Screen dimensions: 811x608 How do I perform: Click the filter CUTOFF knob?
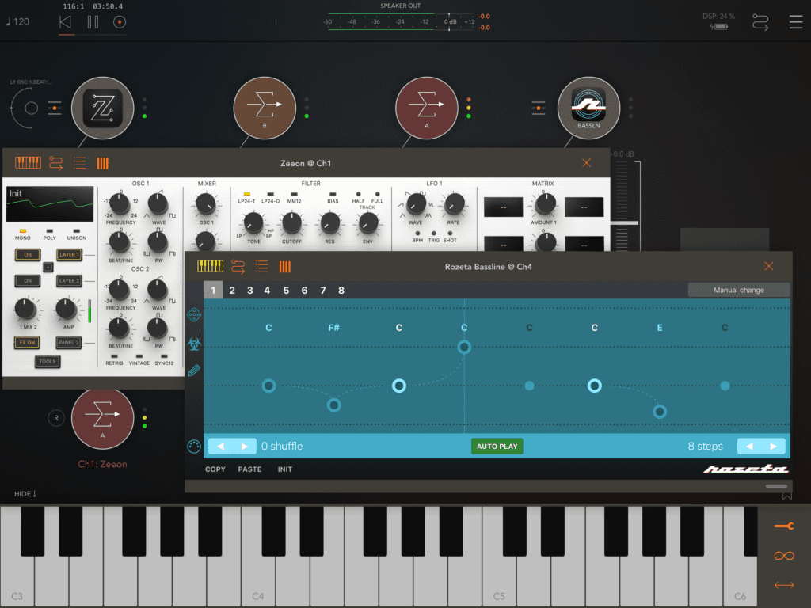click(291, 223)
